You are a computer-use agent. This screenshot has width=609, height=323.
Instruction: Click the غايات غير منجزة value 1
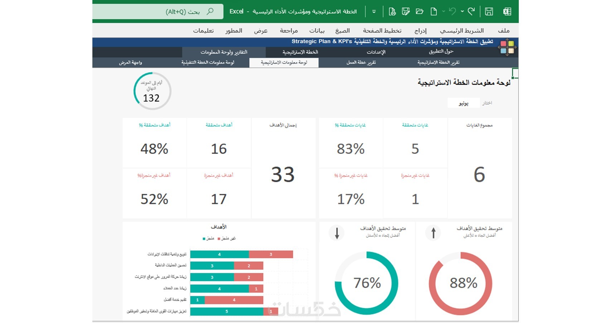pyautogui.click(x=415, y=199)
